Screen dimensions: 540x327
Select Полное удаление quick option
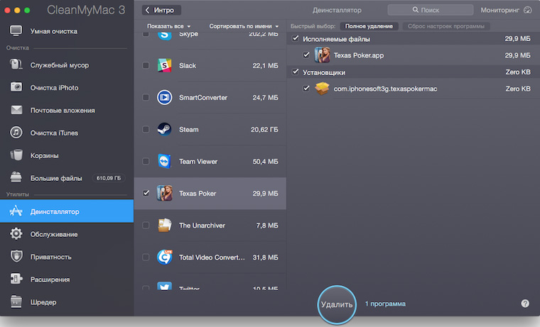(x=369, y=26)
